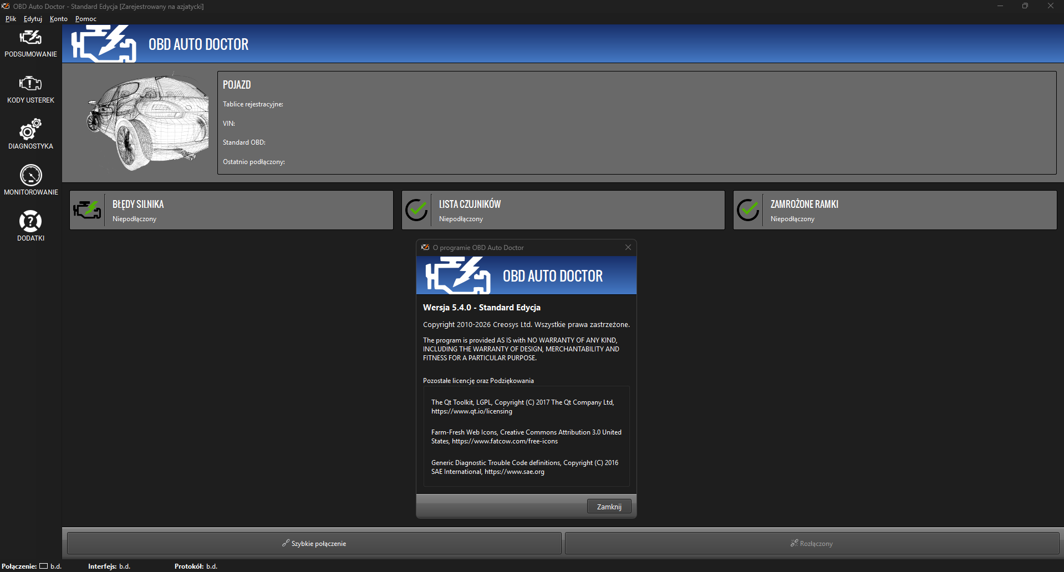Click the engine logo in the About dialog
This screenshot has height=572, width=1064.
tap(458, 275)
